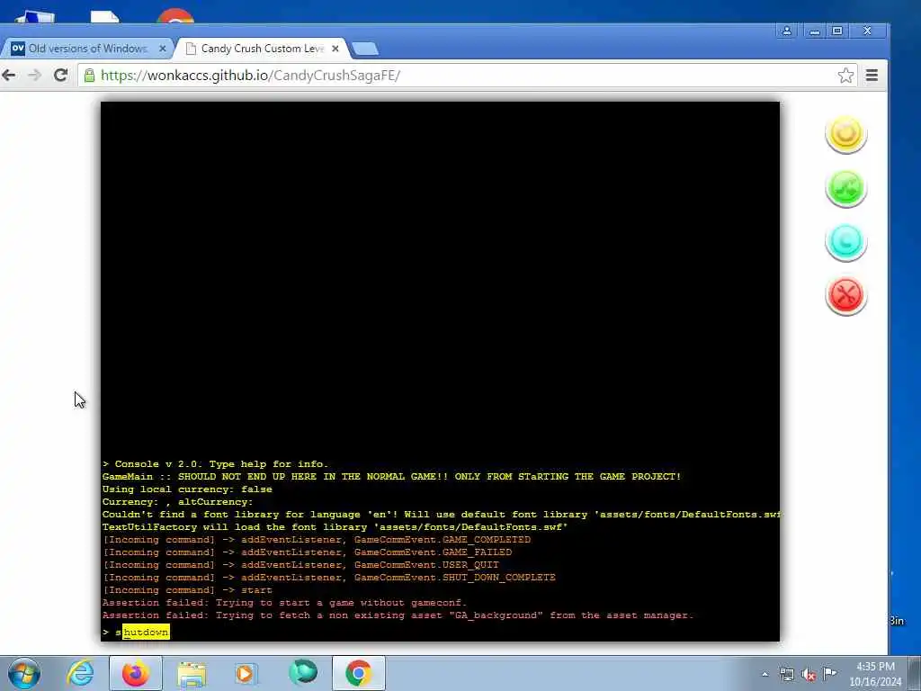Screen dimensions: 921x691
Task: Maximize the Chrome window
Action: [838, 31]
